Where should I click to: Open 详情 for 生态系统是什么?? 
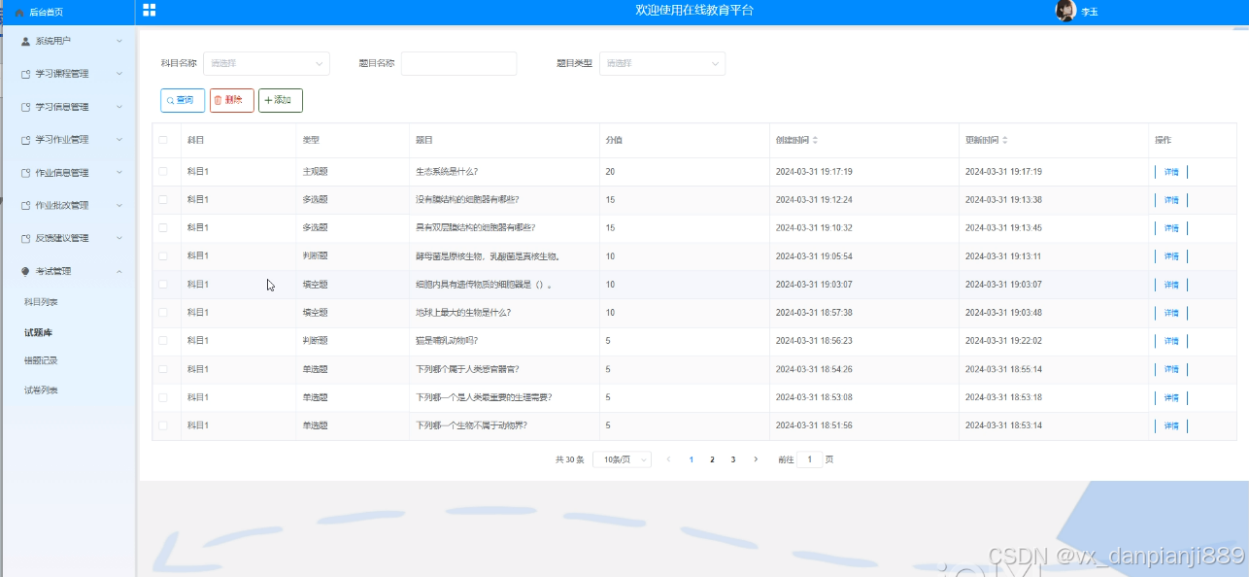click(1171, 172)
